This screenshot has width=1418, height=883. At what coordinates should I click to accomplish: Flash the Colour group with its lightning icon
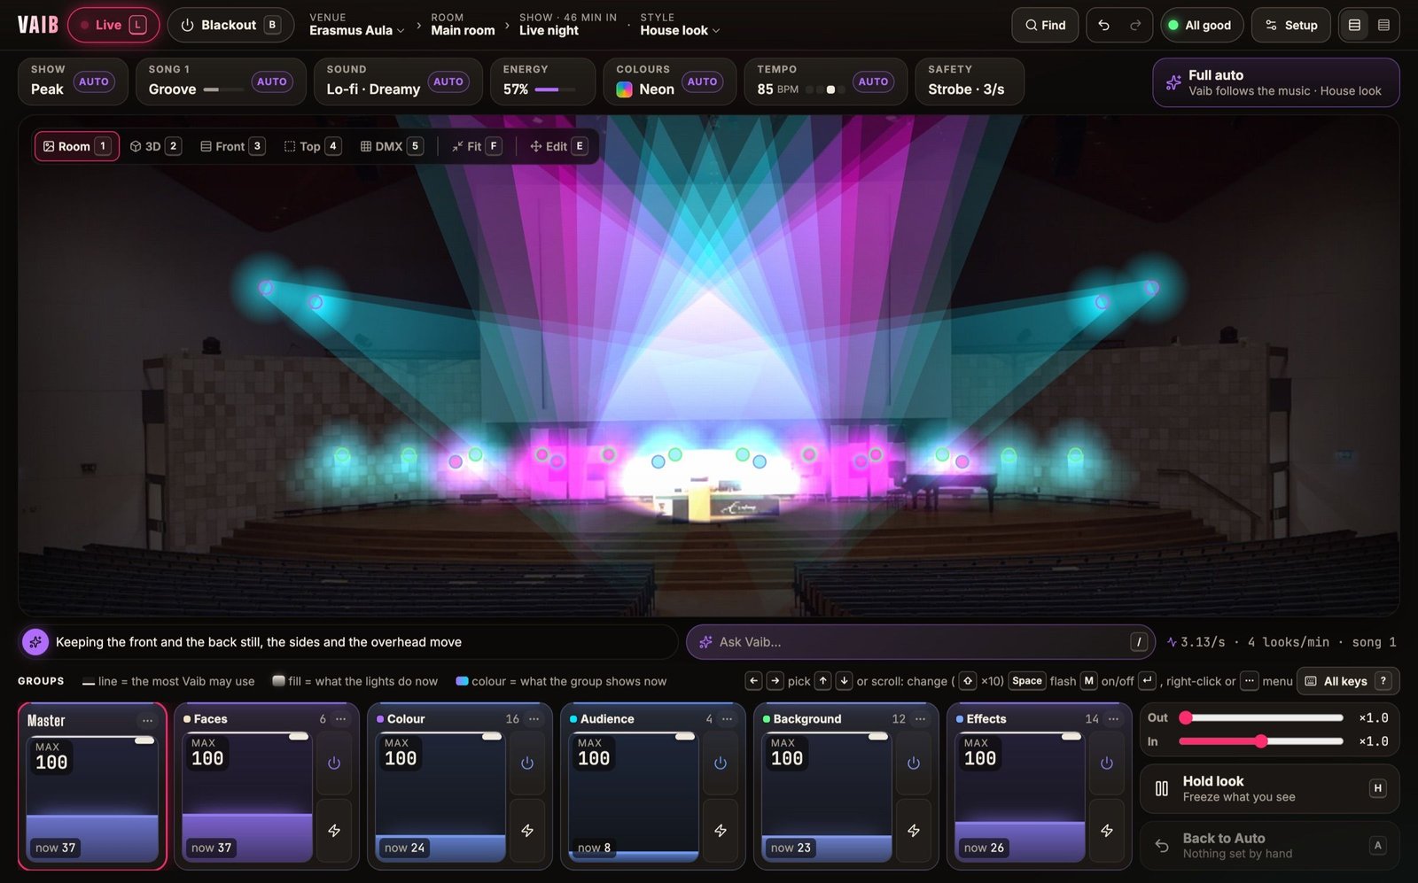[527, 831]
